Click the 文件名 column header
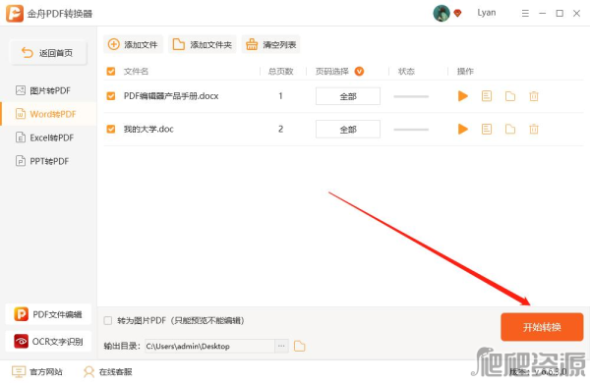Screen dimensions: 590x383 tap(136, 72)
